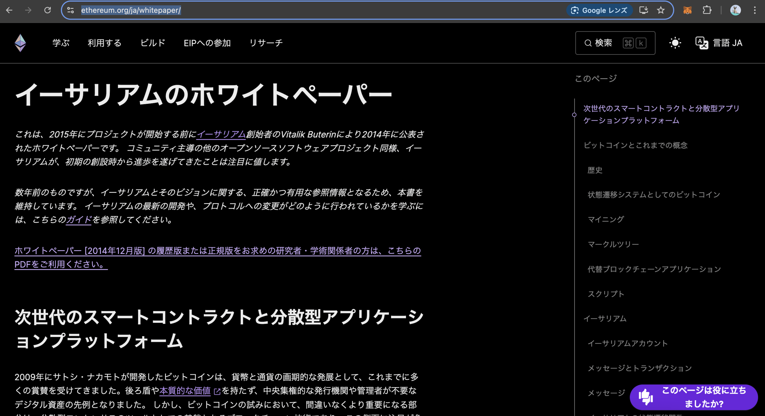The image size is (765, 416).
Task: Bookmark this page with star icon
Action: click(661, 10)
